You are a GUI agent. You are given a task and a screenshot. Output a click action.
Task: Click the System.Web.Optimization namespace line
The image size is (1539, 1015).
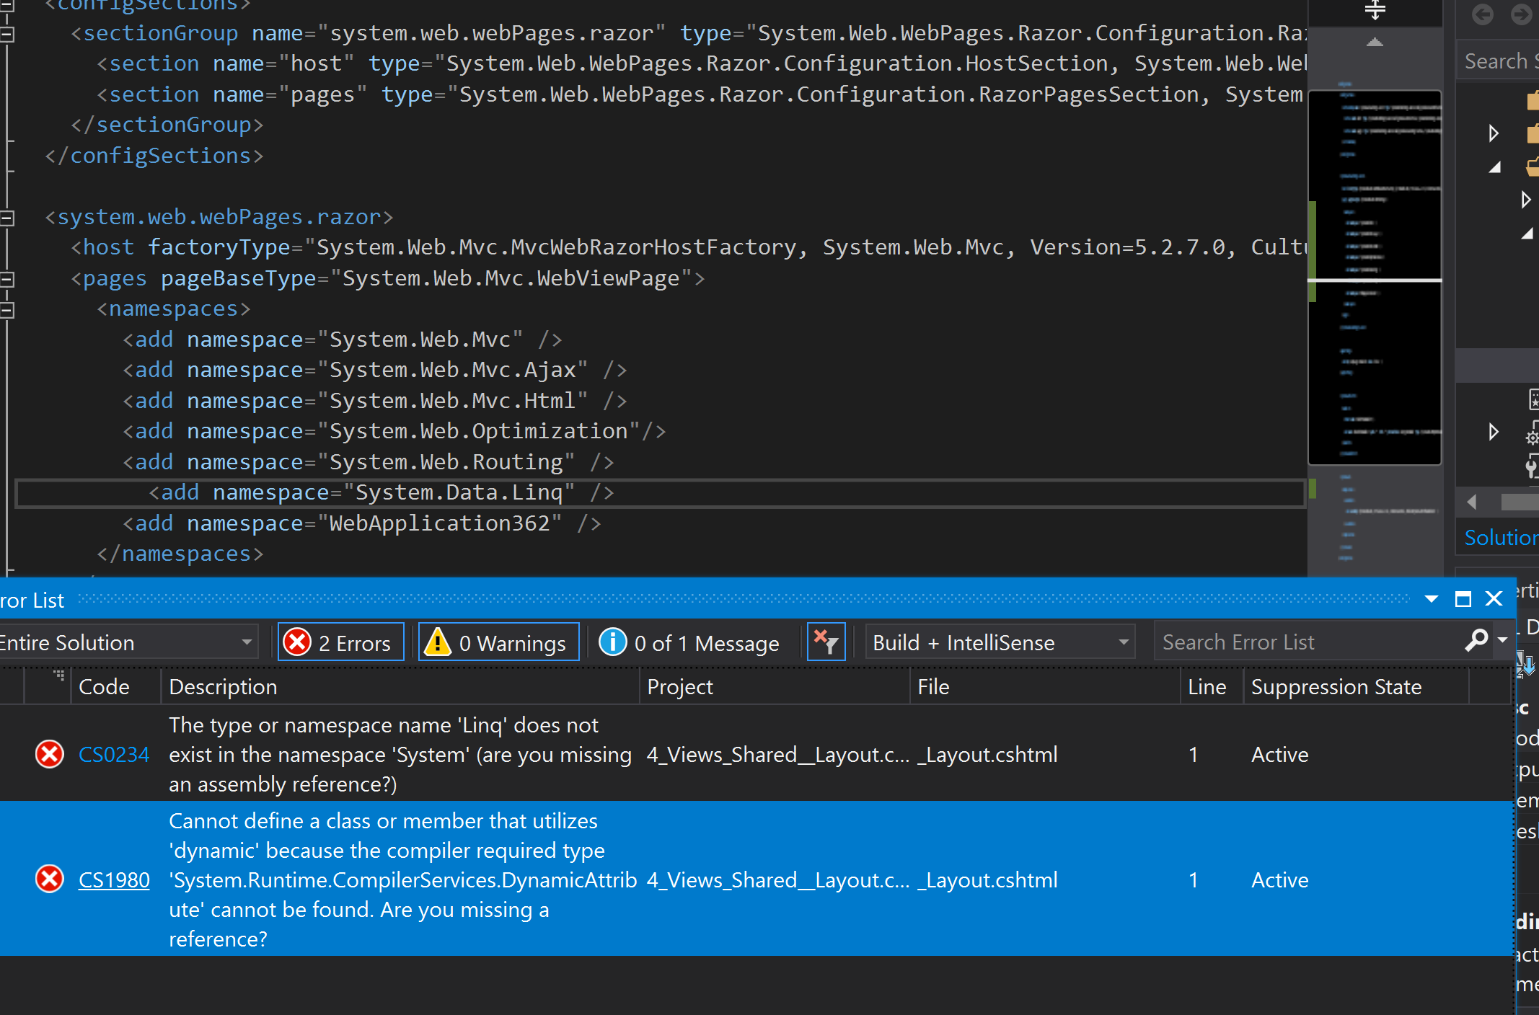click(x=394, y=432)
